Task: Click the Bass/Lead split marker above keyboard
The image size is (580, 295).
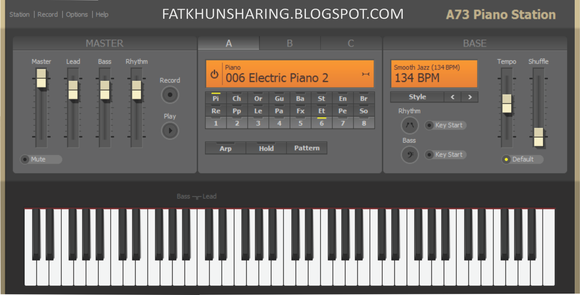Action: [196, 197]
